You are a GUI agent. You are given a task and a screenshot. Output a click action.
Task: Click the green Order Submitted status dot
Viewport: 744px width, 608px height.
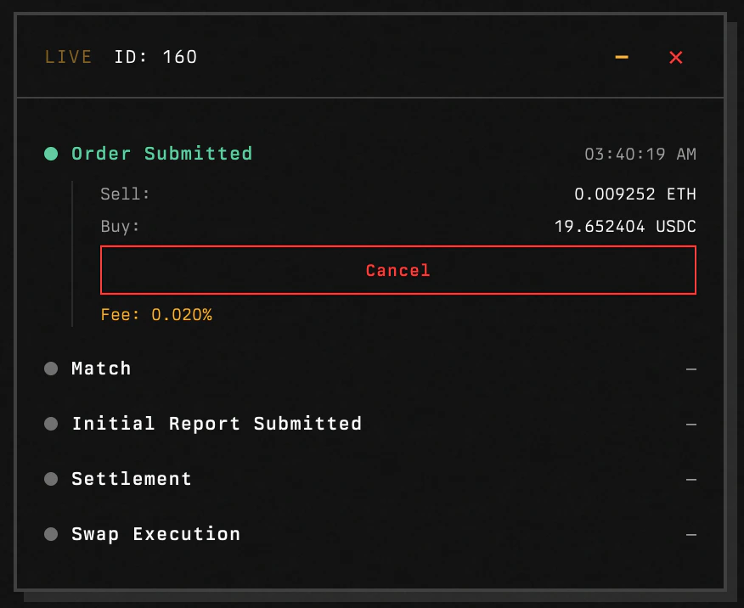tap(51, 154)
